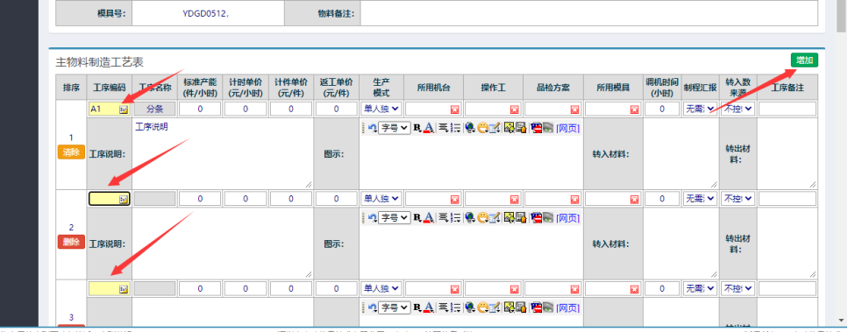Open 制程汇报 dropdown in row 1
Image resolution: width=848 pixels, height=332 pixels.
coord(700,109)
